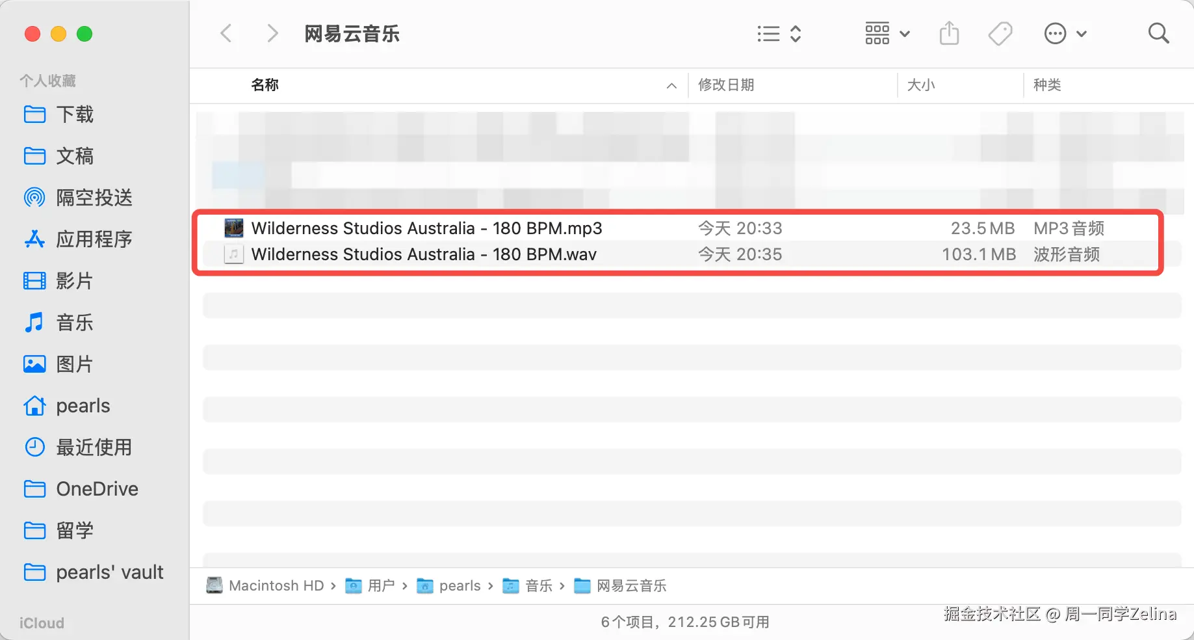Screen dimensions: 1194x640
Task: Open 最近使用 in the sidebar
Action: (x=95, y=447)
